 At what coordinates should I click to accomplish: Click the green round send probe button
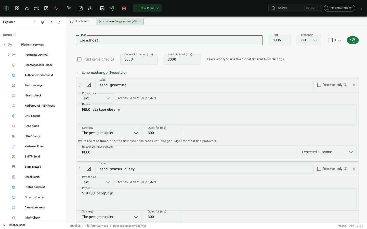(x=352, y=40)
